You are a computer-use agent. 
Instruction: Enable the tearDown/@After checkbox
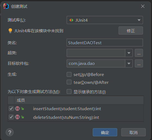tap(69, 82)
